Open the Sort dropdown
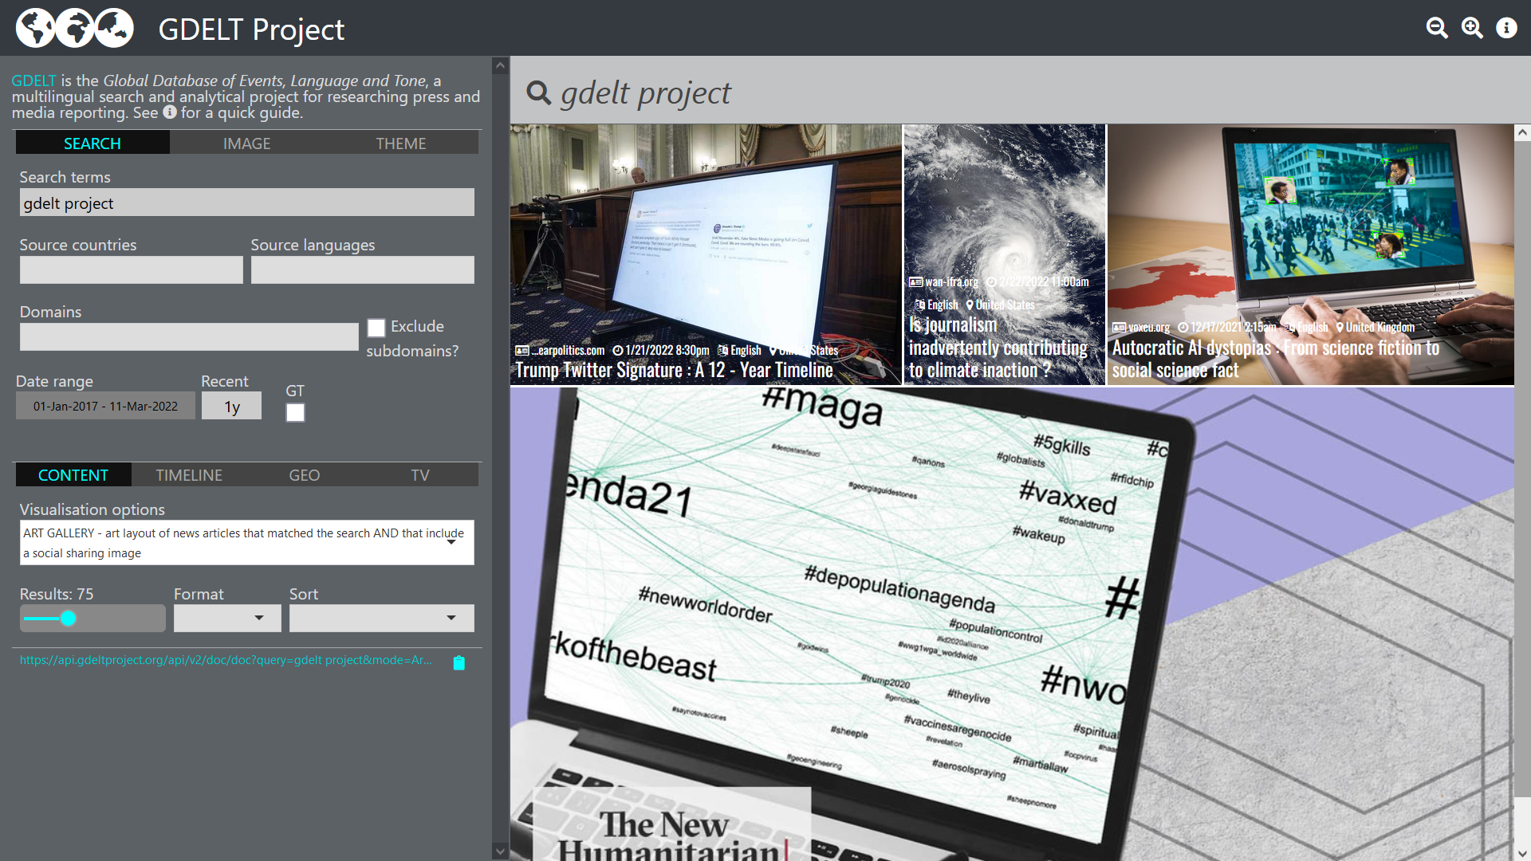The height and width of the screenshot is (861, 1531). click(x=381, y=618)
